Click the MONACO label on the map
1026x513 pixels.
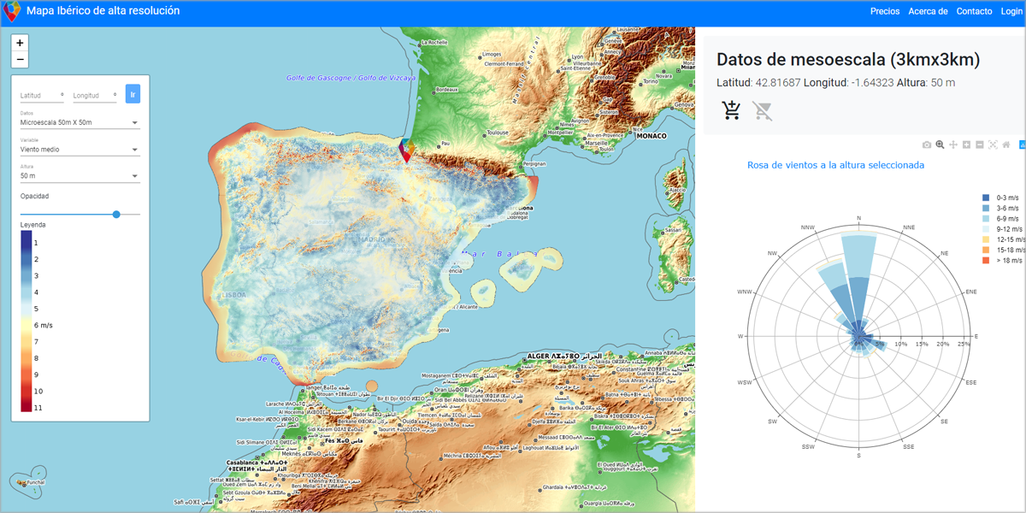coord(652,136)
